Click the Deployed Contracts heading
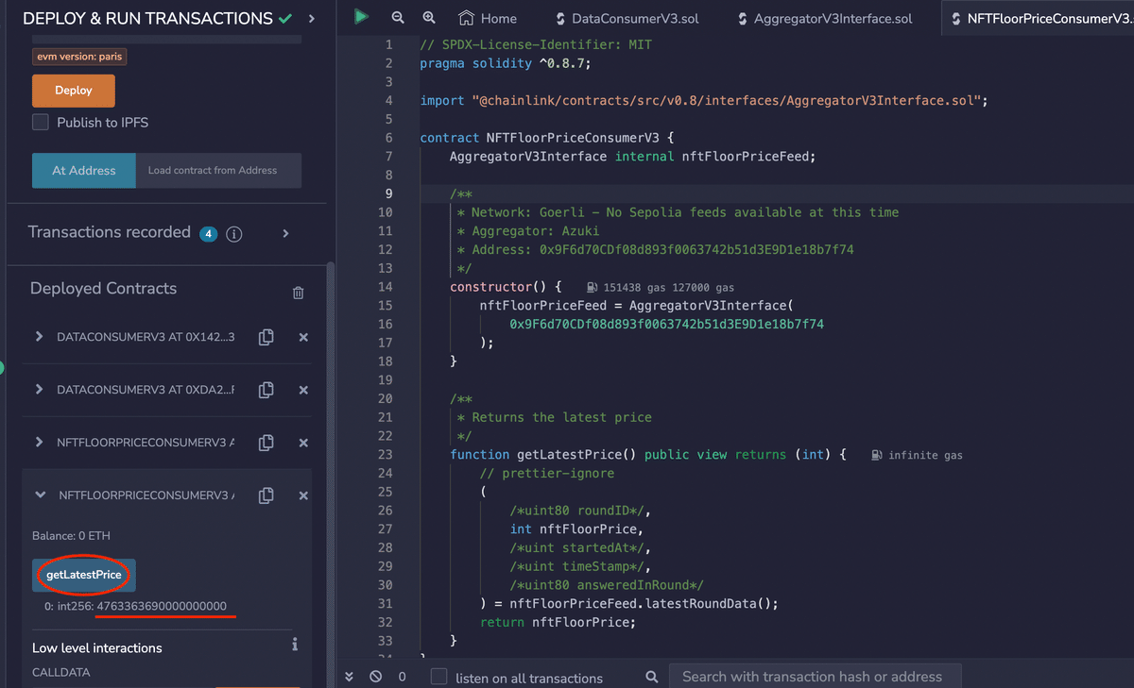 pyautogui.click(x=103, y=289)
